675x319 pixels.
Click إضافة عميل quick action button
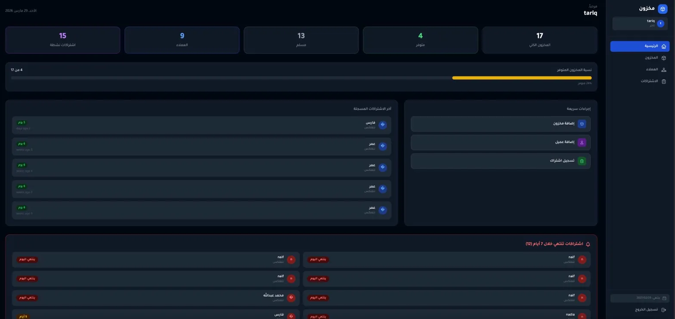tap(500, 142)
